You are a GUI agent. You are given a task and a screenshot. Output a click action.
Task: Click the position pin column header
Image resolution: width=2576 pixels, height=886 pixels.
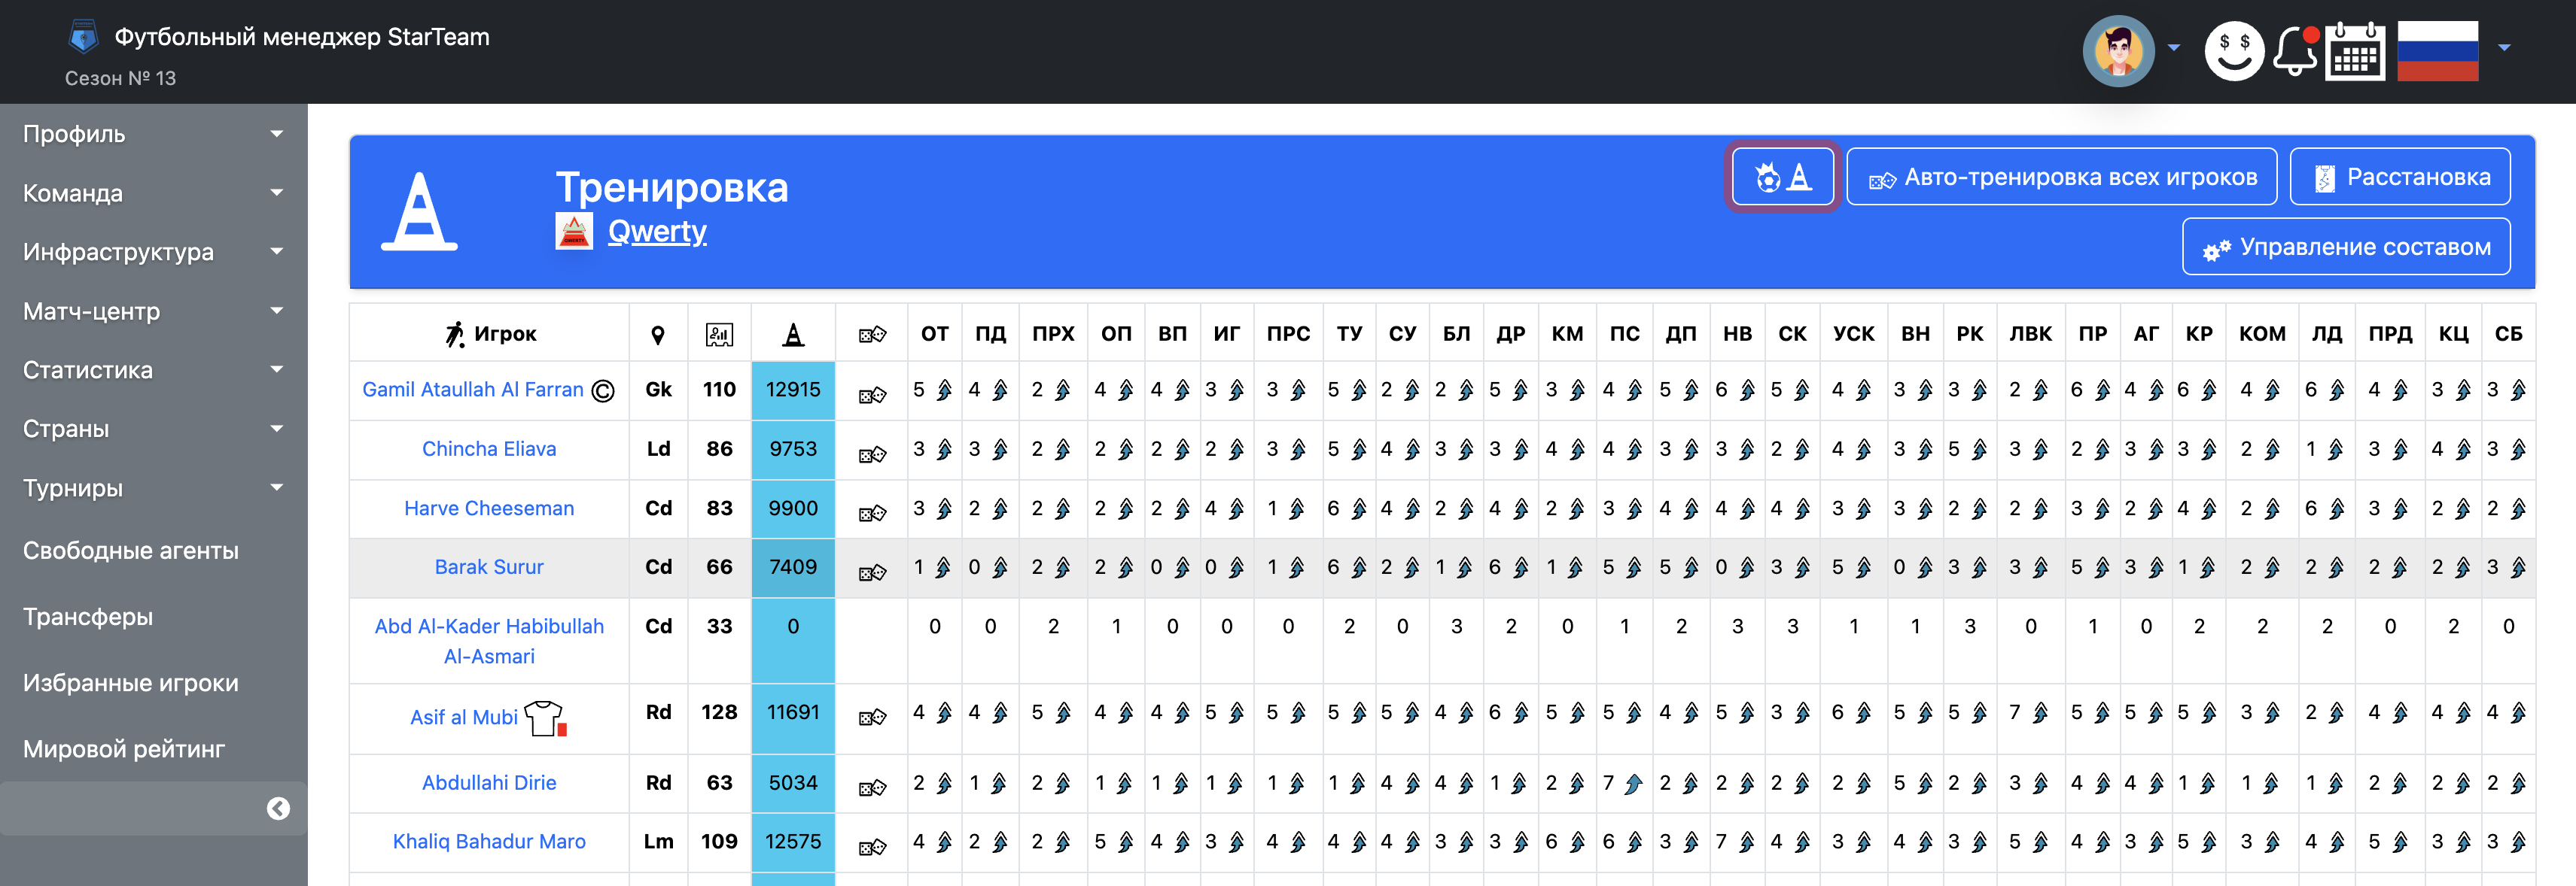pyautogui.click(x=658, y=335)
